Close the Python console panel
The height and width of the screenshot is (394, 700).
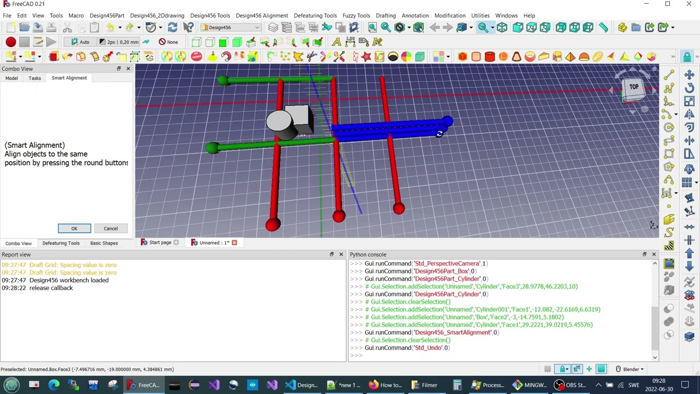[x=654, y=254]
